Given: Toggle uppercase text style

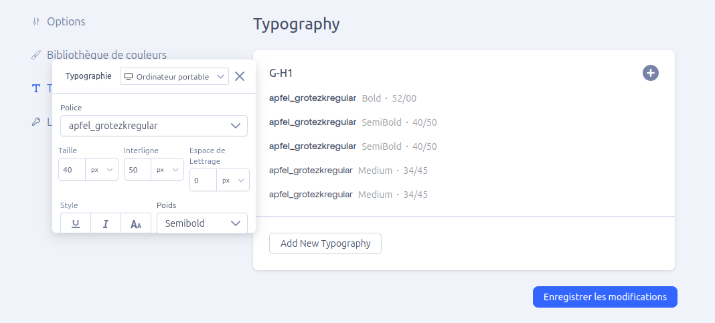Looking at the screenshot, I should 136,224.
